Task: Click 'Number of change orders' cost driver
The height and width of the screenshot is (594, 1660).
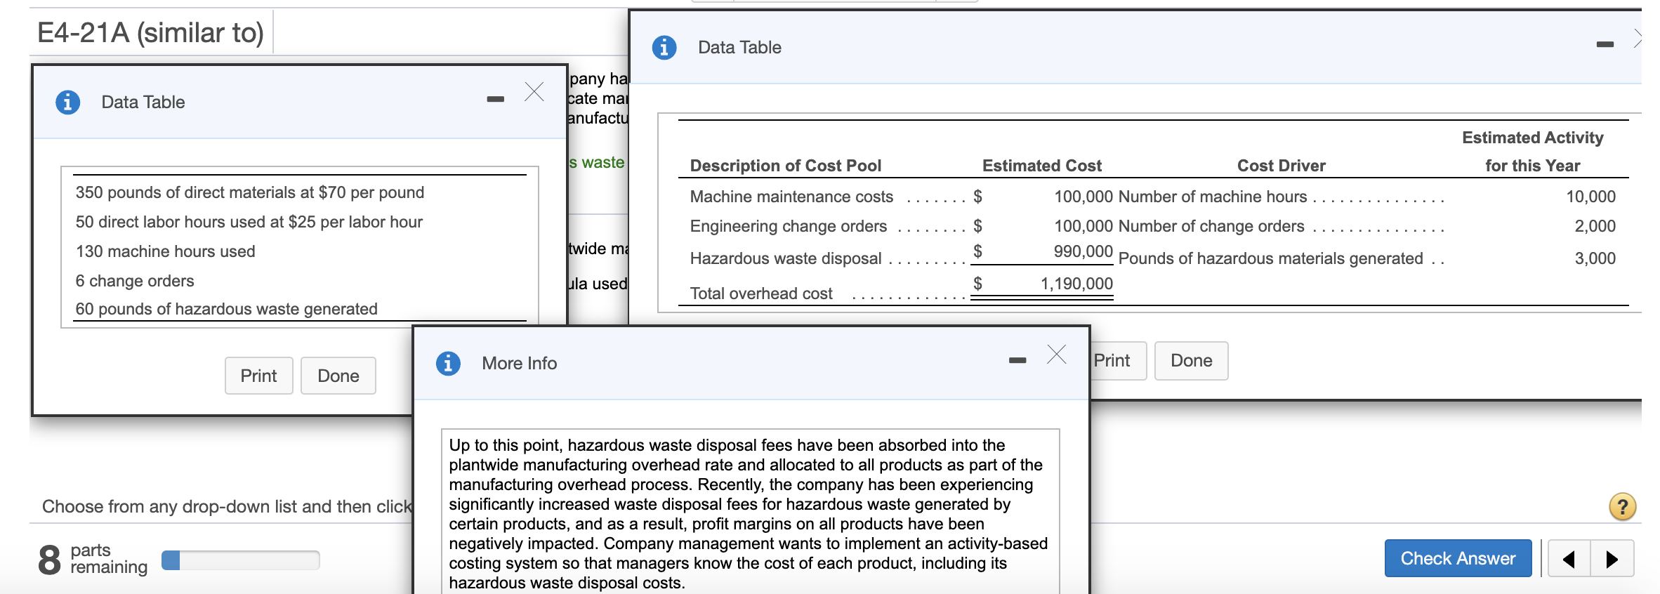Action: pos(1211,226)
